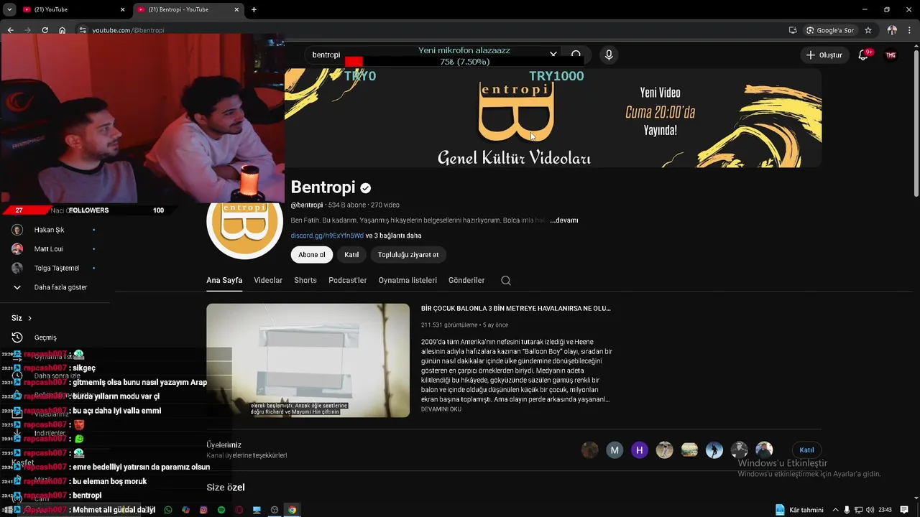
Task: Open the discord.gg channel link
Action: click(327, 236)
